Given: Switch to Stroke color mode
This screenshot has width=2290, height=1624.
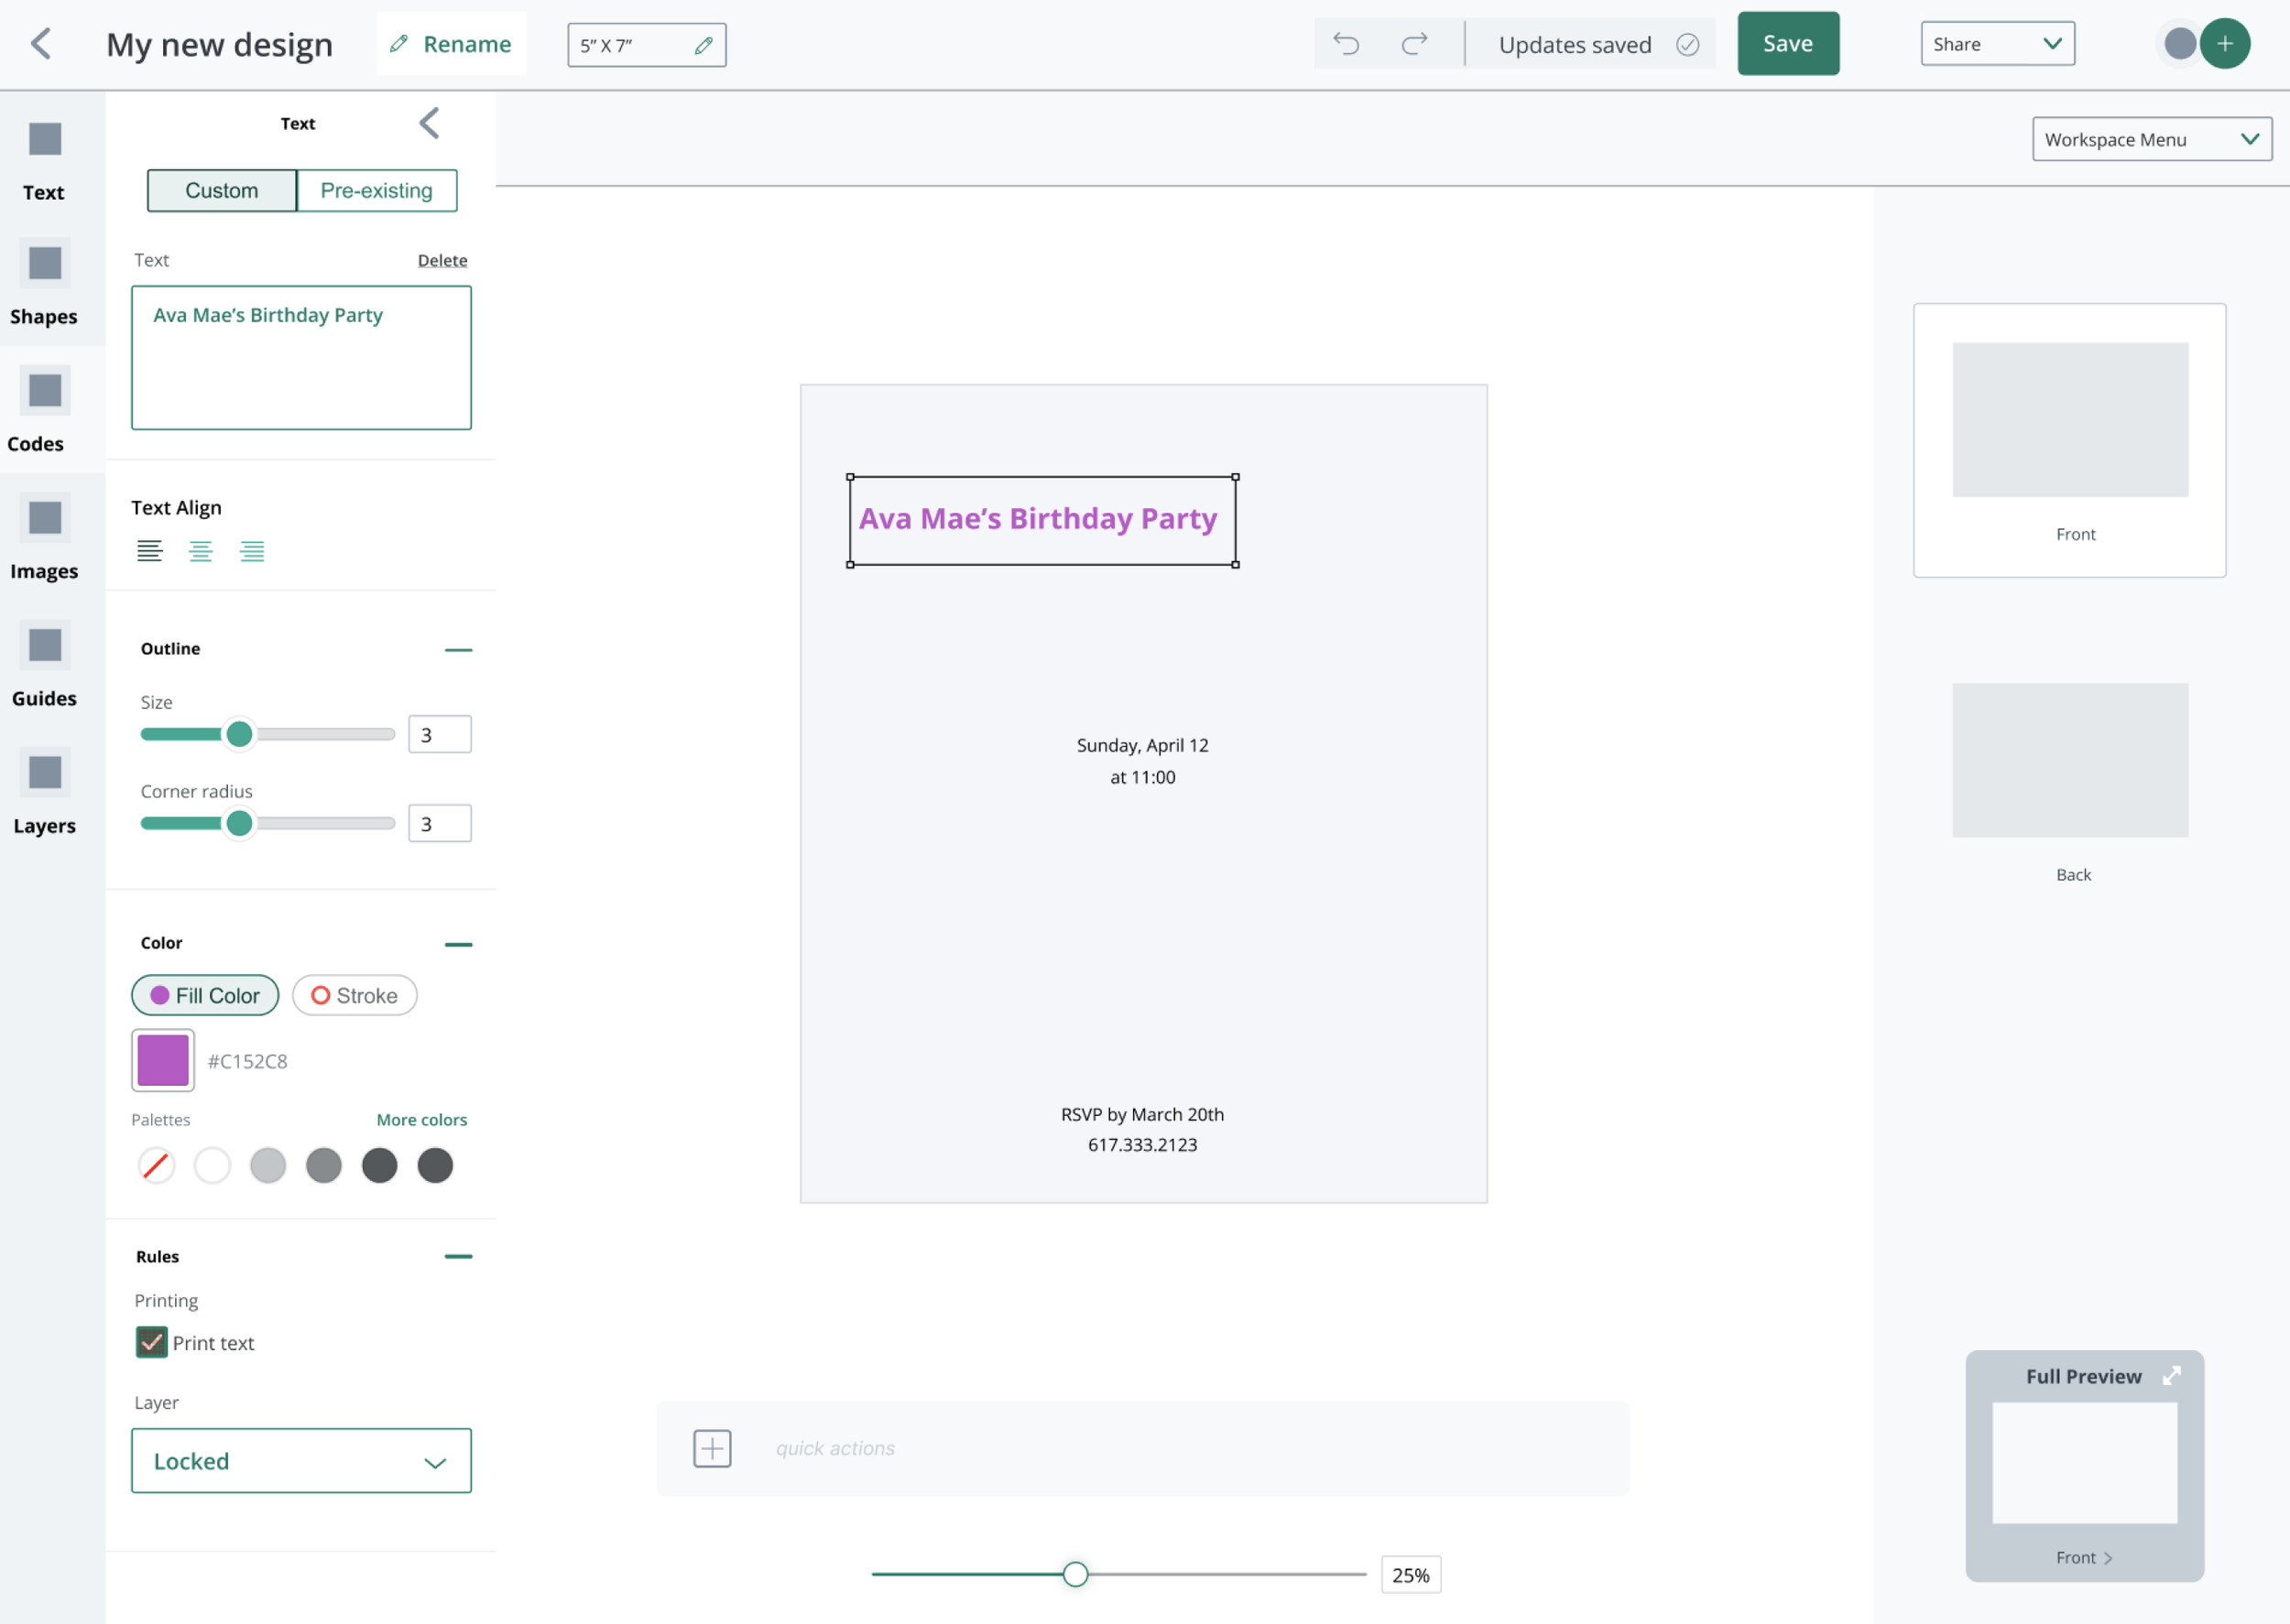Looking at the screenshot, I should [354, 995].
